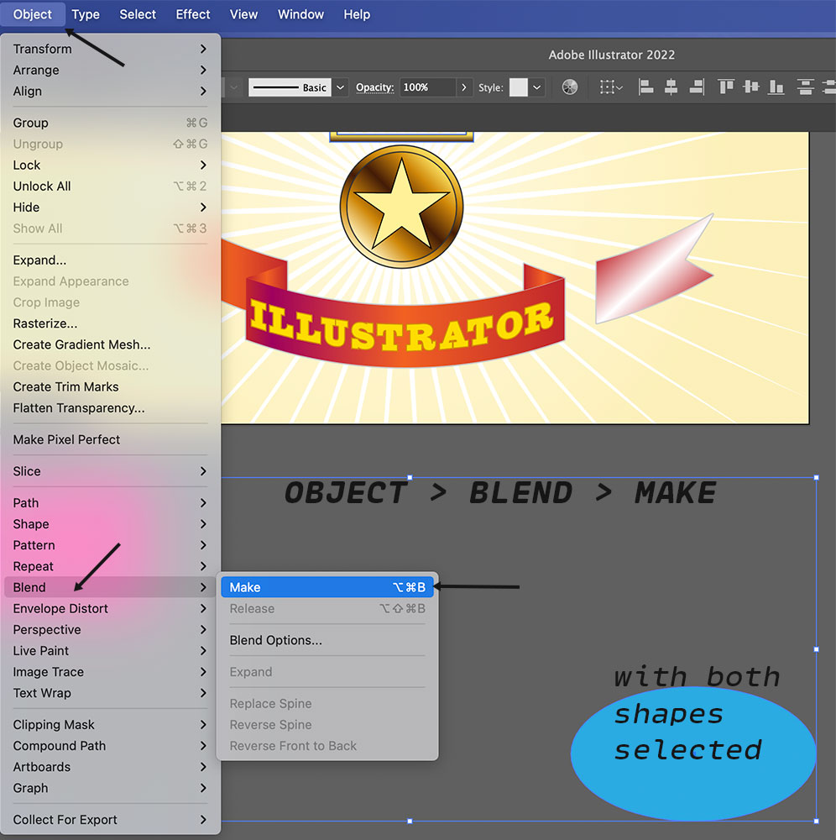
Task: Click the Recolor Artwork wheel icon
Action: pos(570,87)
